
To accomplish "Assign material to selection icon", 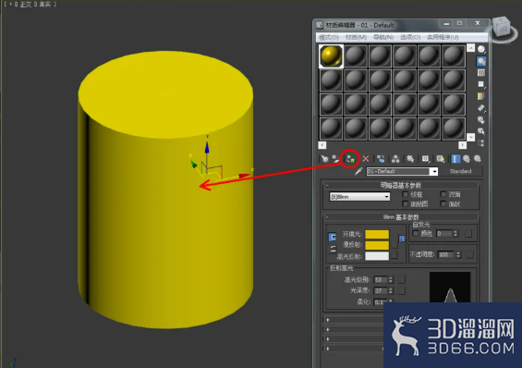I will click(x=350, y=159).
